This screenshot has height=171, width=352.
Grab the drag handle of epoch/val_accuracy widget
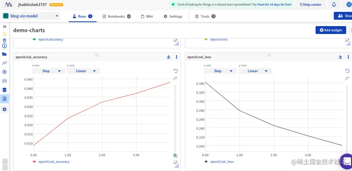97,55
